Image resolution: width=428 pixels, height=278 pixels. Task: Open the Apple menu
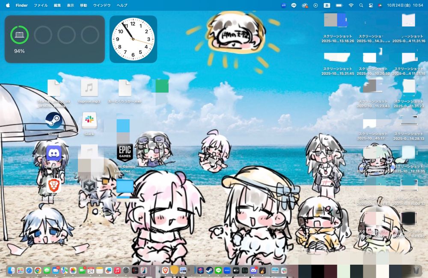pyautogui.click(x=8, y=5)
